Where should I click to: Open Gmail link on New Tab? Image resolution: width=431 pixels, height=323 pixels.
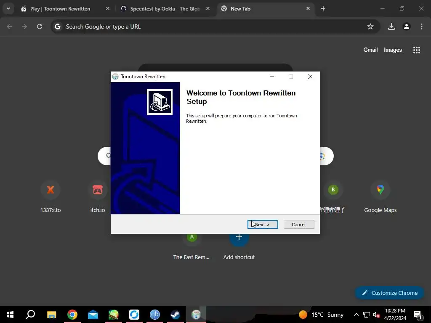click(370, 50)
